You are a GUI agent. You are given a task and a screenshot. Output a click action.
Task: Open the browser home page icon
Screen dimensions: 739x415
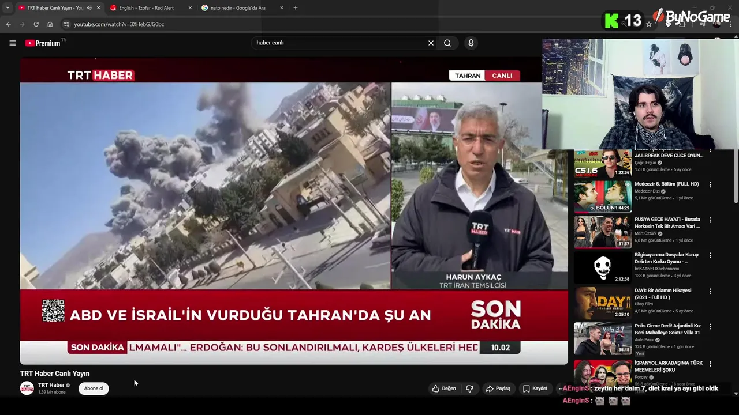point(50,24)
